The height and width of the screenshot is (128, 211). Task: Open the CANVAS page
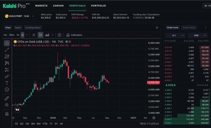point(58,6)
